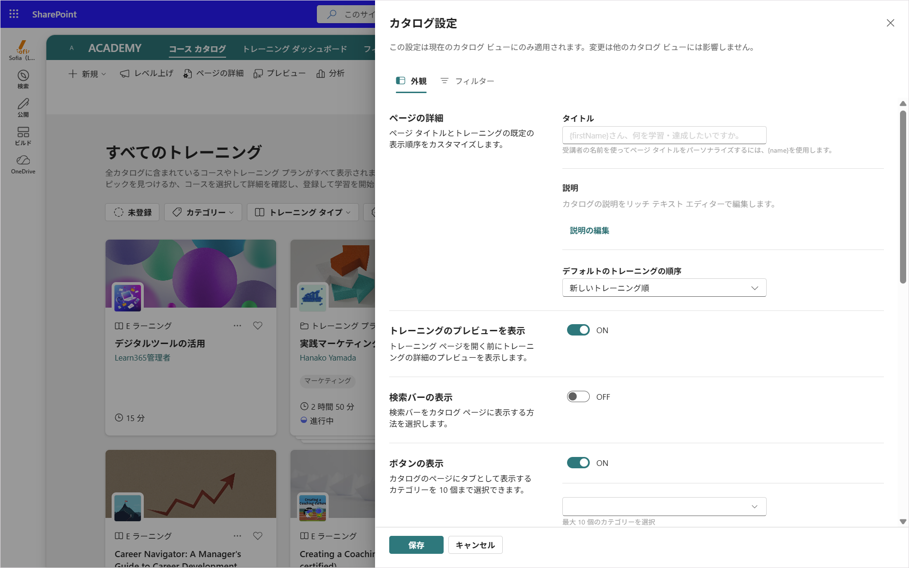Favorite the Career Navigator course heart icon
This screenshot has height=568, width=909.
click(x=258, y=536)
